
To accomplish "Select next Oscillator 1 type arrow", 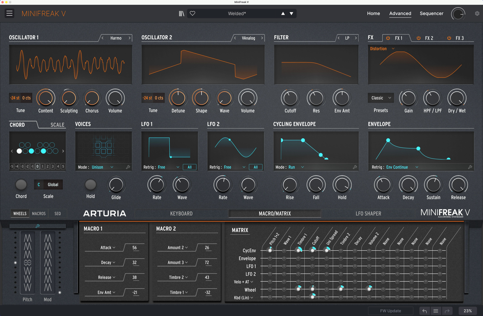I will pos(130,38).
